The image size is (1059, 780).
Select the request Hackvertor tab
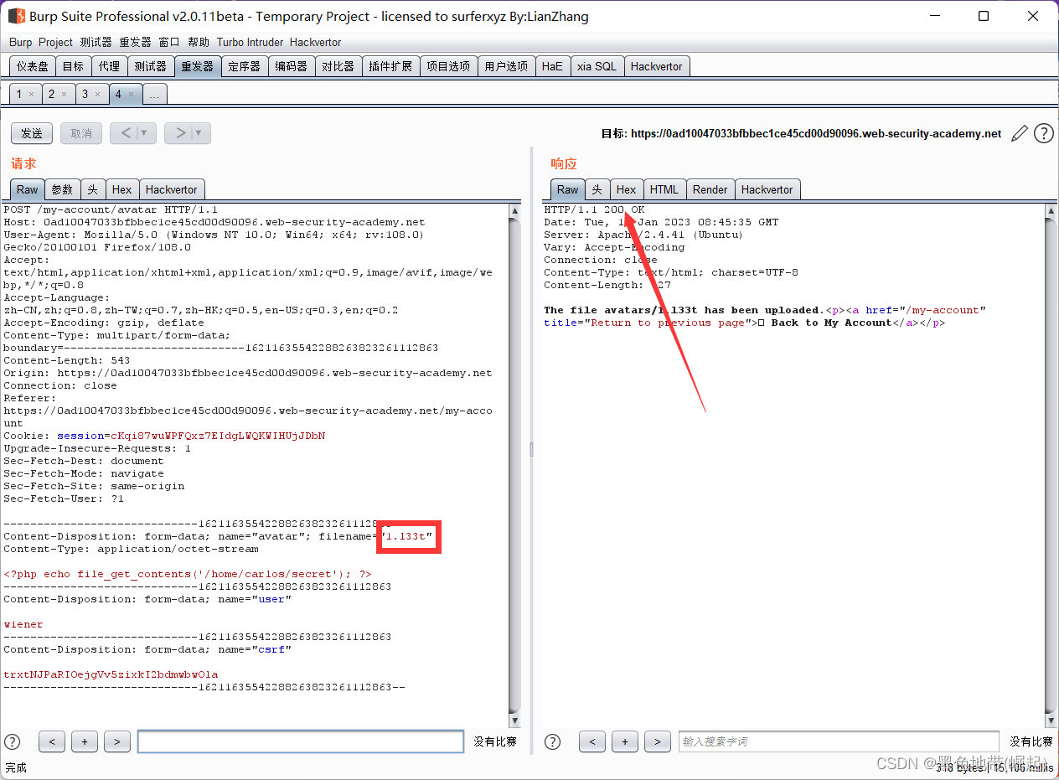click(172, 189)
